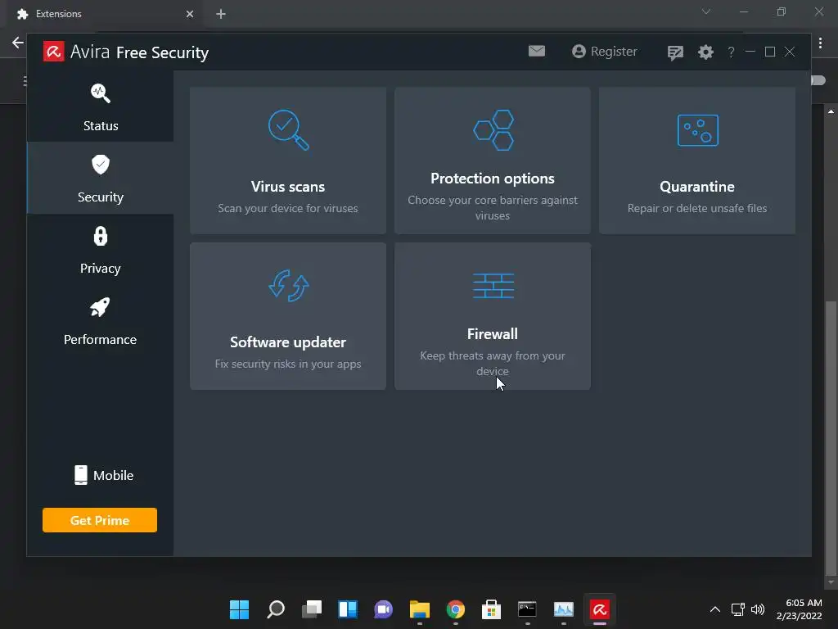Open Quarantine tile title

pos(697,186)
